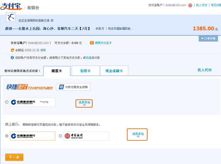221x164 pixels.
Task: Click the blue 畅 payment security badge
Action: 61,87
